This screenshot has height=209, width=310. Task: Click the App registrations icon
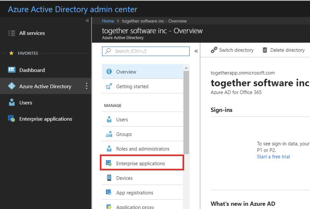[109, 193]
